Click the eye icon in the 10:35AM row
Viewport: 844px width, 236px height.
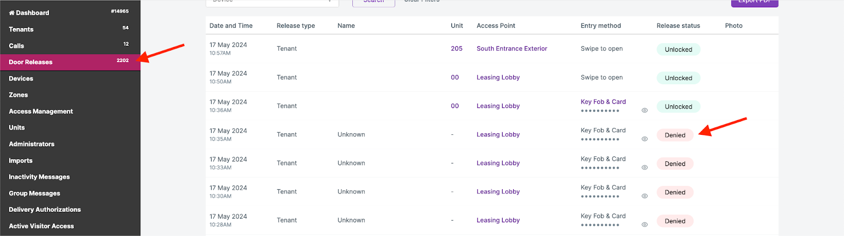[x=645, y=139]
